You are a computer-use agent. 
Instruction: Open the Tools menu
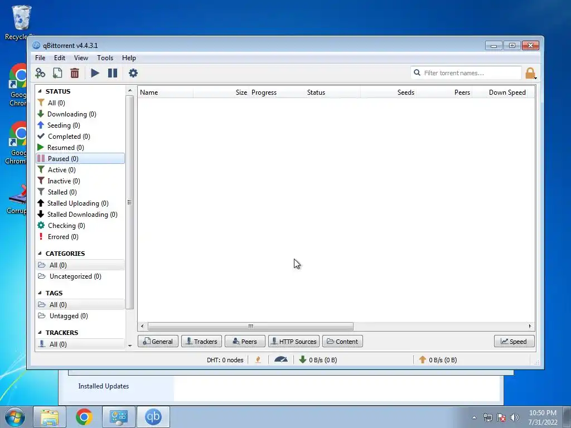105,58
